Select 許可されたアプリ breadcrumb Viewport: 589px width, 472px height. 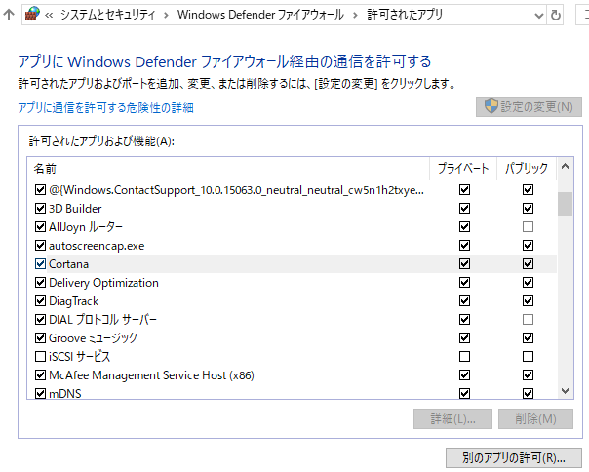[405, 15]
